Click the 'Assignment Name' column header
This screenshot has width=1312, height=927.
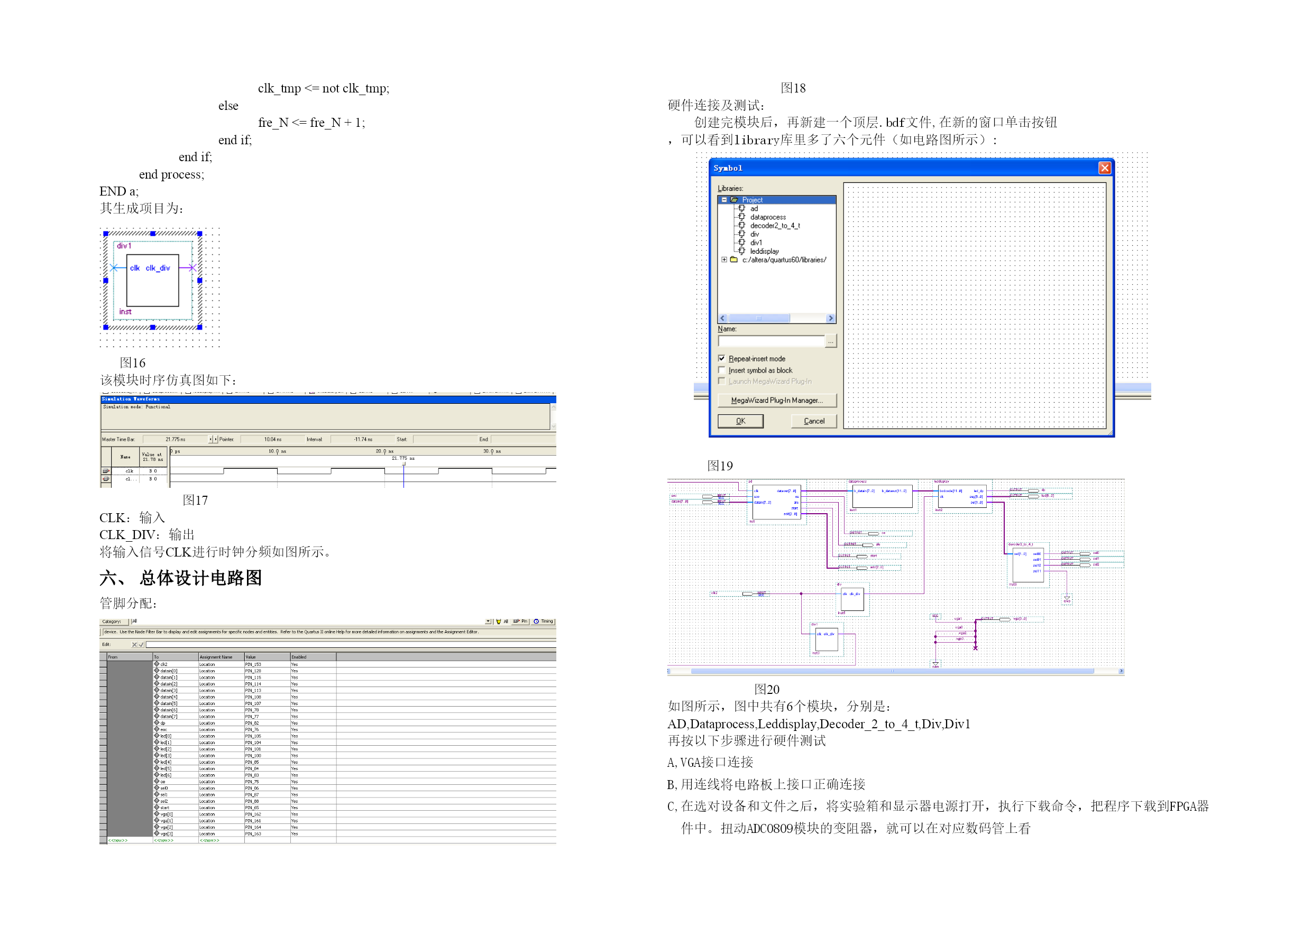coord(221,657)
